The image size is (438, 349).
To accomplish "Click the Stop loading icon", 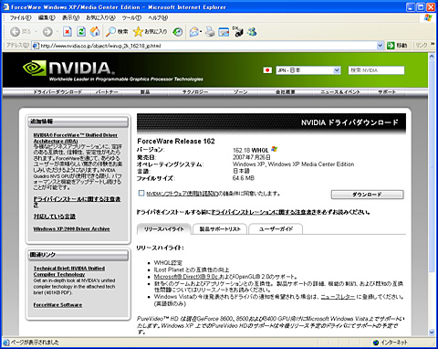I will pos(68,31).
